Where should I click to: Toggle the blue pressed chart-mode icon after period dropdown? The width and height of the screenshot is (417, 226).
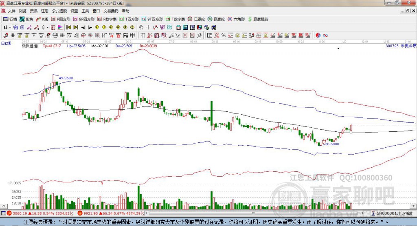point(15,27)
